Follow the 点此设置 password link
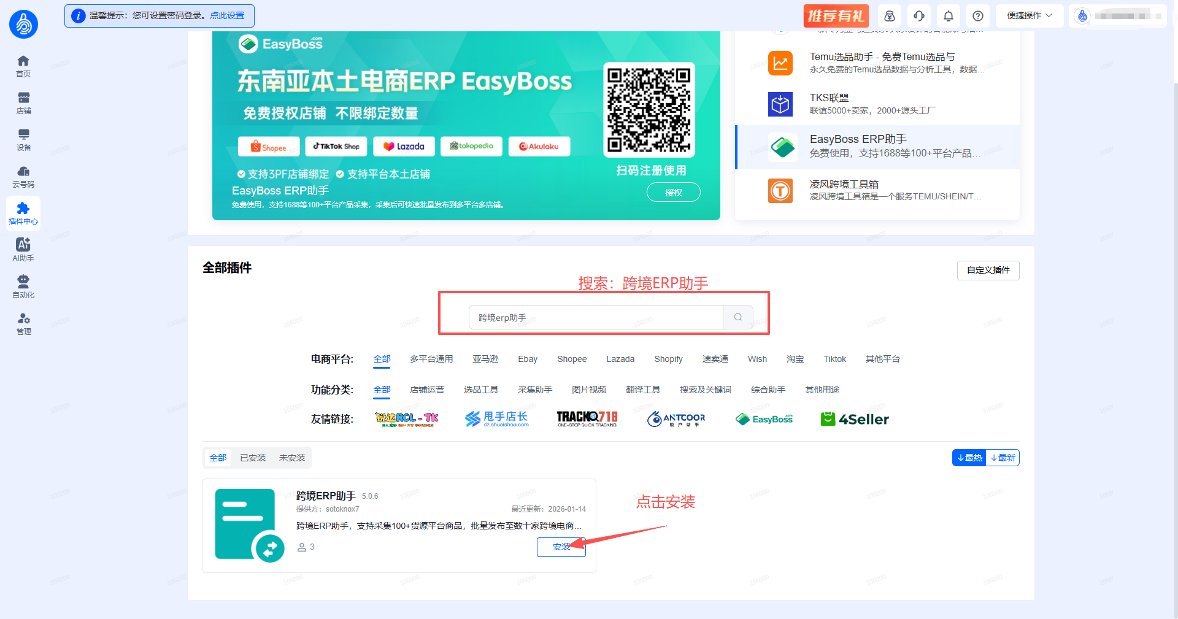 click(227, 15)
